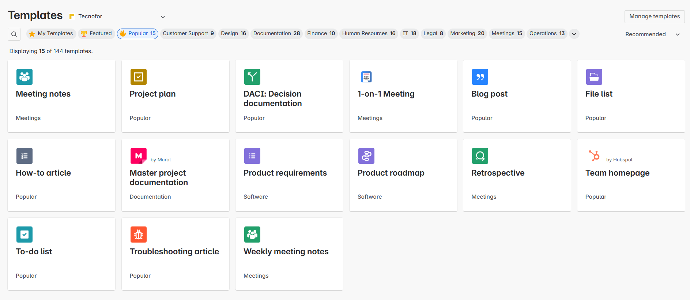Select the DACI Decision documentation icon
This screenshot has width=690, height=300.
coord(252,77)
